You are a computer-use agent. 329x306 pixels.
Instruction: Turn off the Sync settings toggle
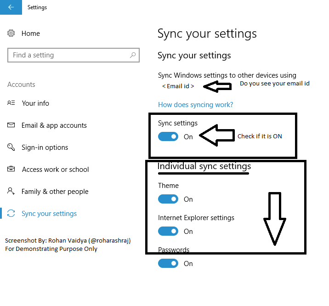168,136
